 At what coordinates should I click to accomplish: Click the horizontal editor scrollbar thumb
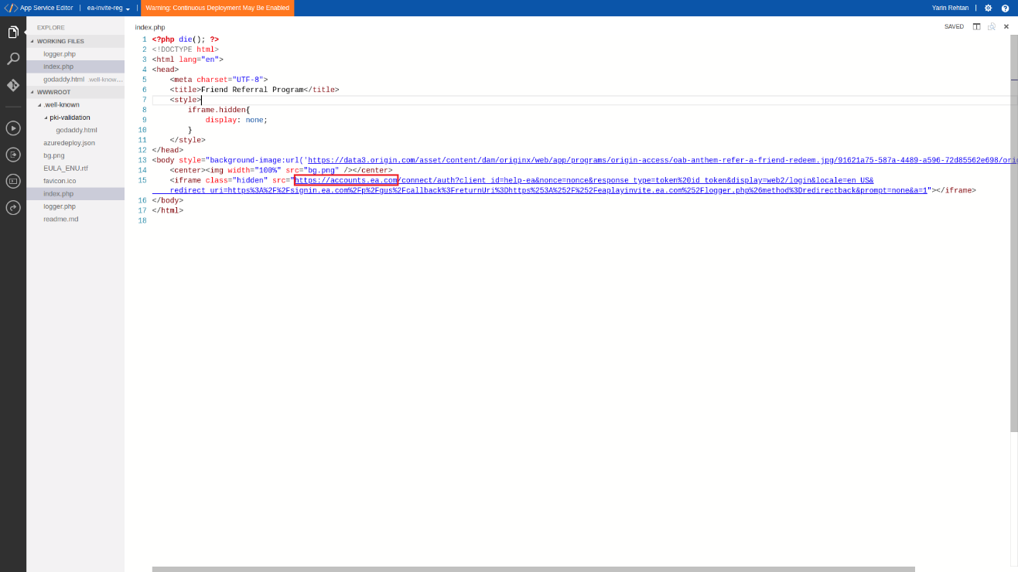(x=533, y=569)
